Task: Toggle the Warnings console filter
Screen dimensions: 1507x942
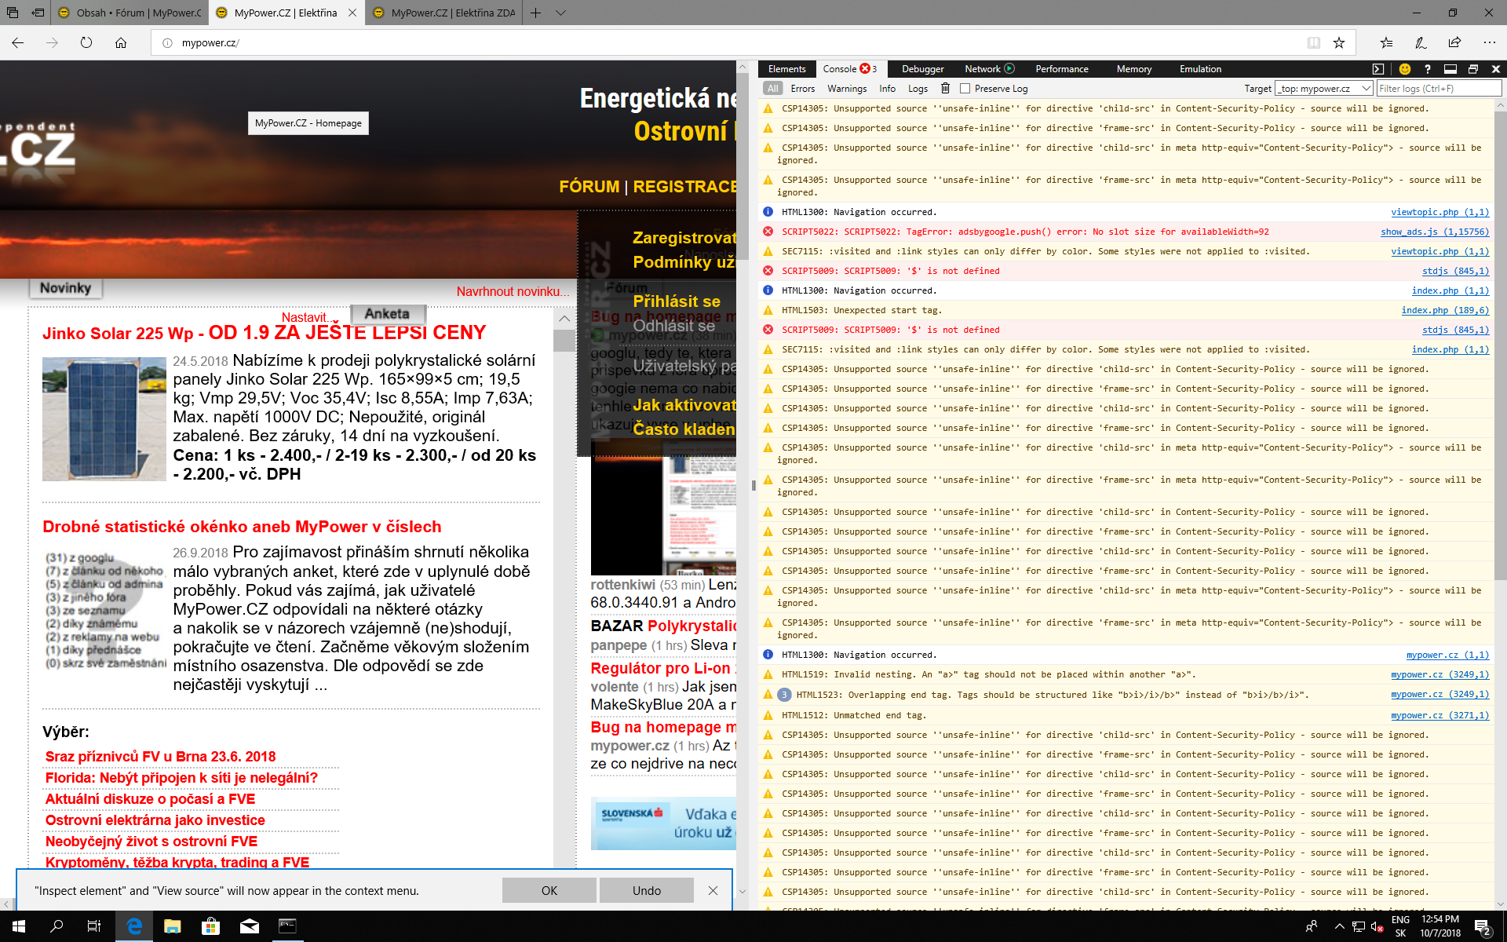Action: (847, 89)
